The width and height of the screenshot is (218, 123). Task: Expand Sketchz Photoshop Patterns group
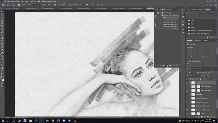tap(187, 34)
